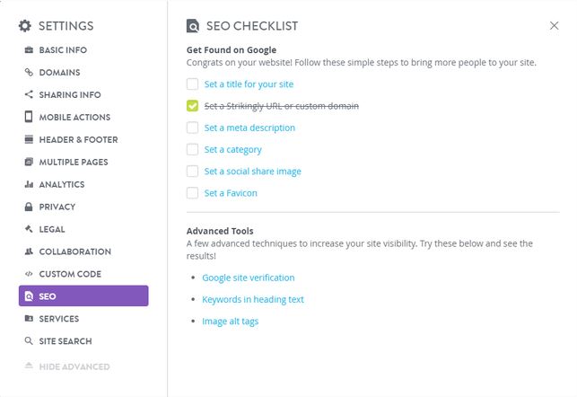The height and width of the screenshot is (397, 577).
Task: Click the Mobile Actions phone icon
Action: pyautogui.click(x=29, y=118)
